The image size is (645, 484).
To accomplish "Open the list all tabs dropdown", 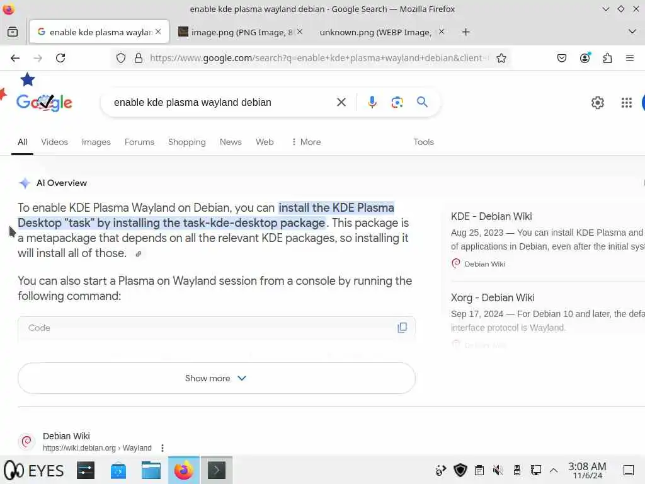I will [x=632, y=32].
